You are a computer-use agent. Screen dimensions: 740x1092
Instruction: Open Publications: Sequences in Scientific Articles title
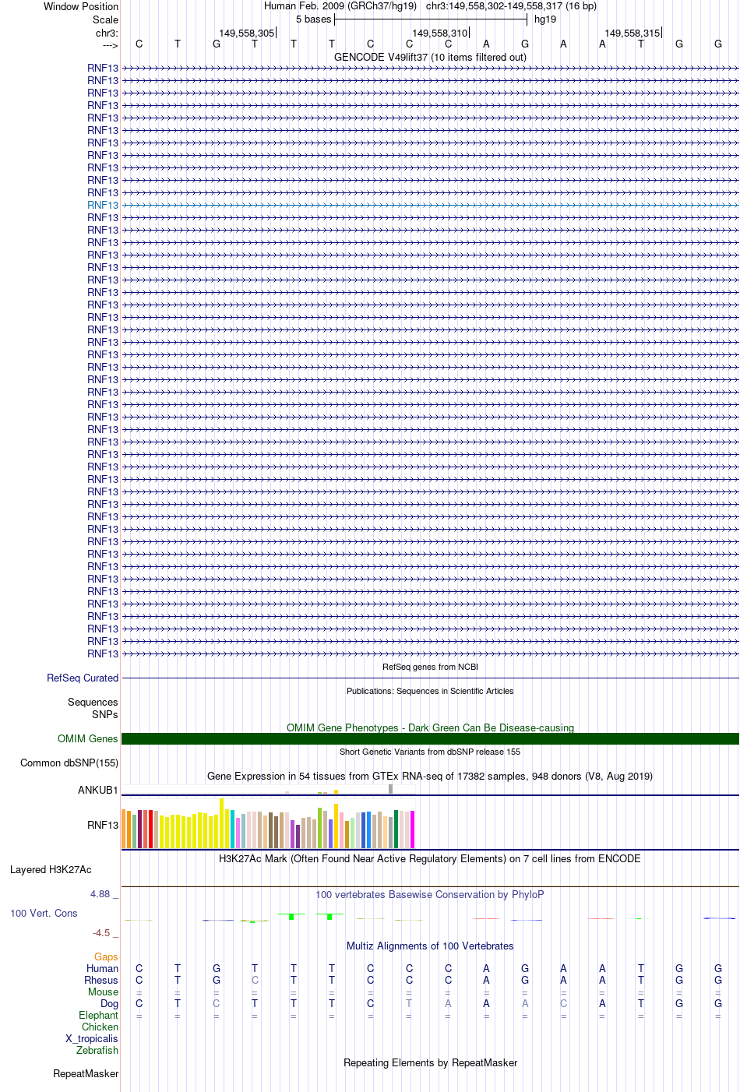coord(430,691)
